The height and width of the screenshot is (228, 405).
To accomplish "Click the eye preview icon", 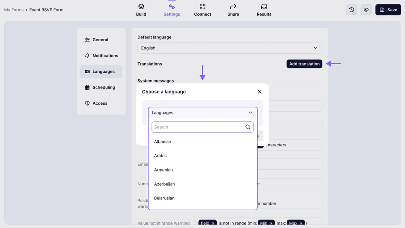I will (x=366, y=10).
